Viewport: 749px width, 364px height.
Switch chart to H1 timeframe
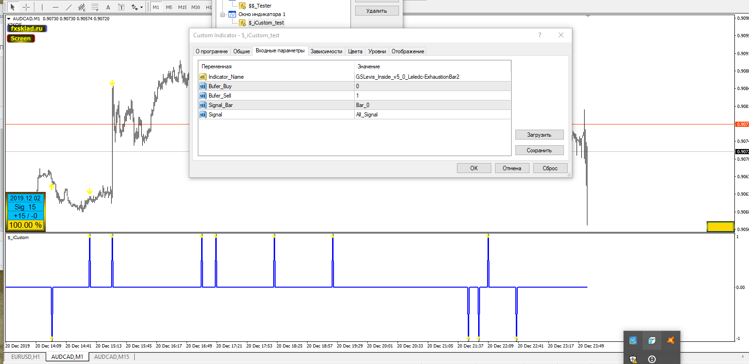[208, 7]
